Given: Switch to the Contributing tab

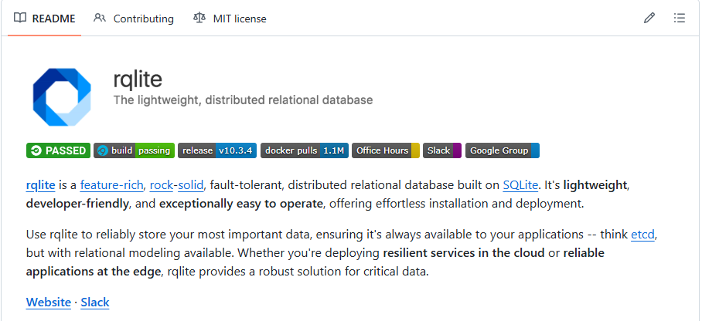Looking at the screenshot, I should (134, 19).
